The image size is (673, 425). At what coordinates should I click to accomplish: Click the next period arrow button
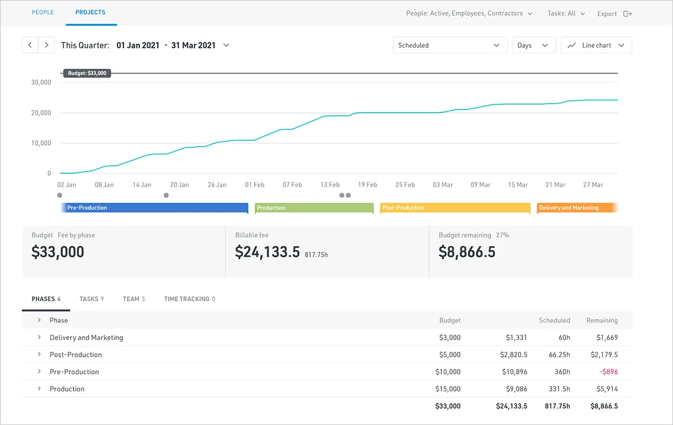point(47,45)
